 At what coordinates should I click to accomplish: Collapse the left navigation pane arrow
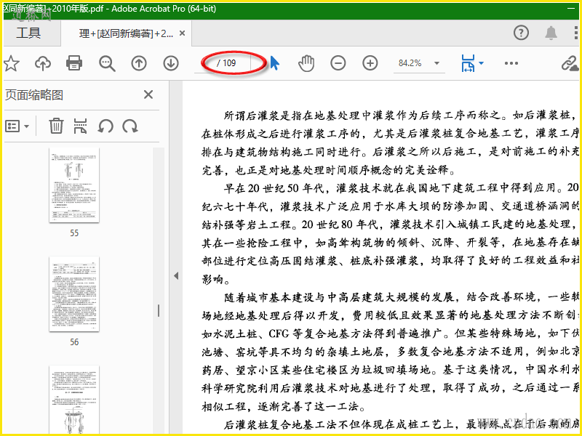pos(176,275)
